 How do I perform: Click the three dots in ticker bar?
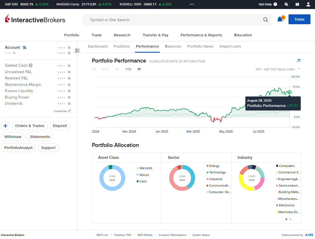(x=192, y=4)
